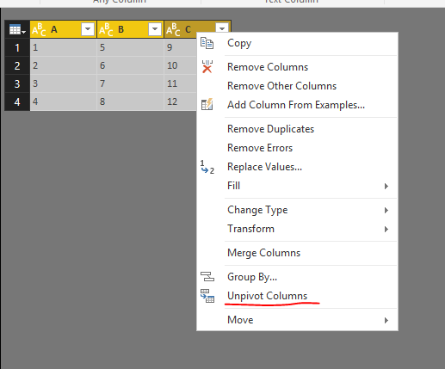Open the Move menu entry
This screenshot has width=445, height=369.
click(297, 320)
